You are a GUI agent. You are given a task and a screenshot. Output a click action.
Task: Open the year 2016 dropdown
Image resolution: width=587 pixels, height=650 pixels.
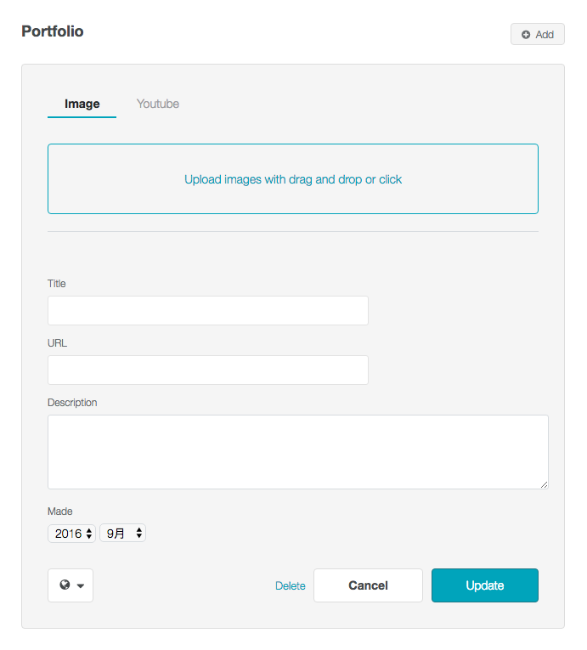[71, 533]
